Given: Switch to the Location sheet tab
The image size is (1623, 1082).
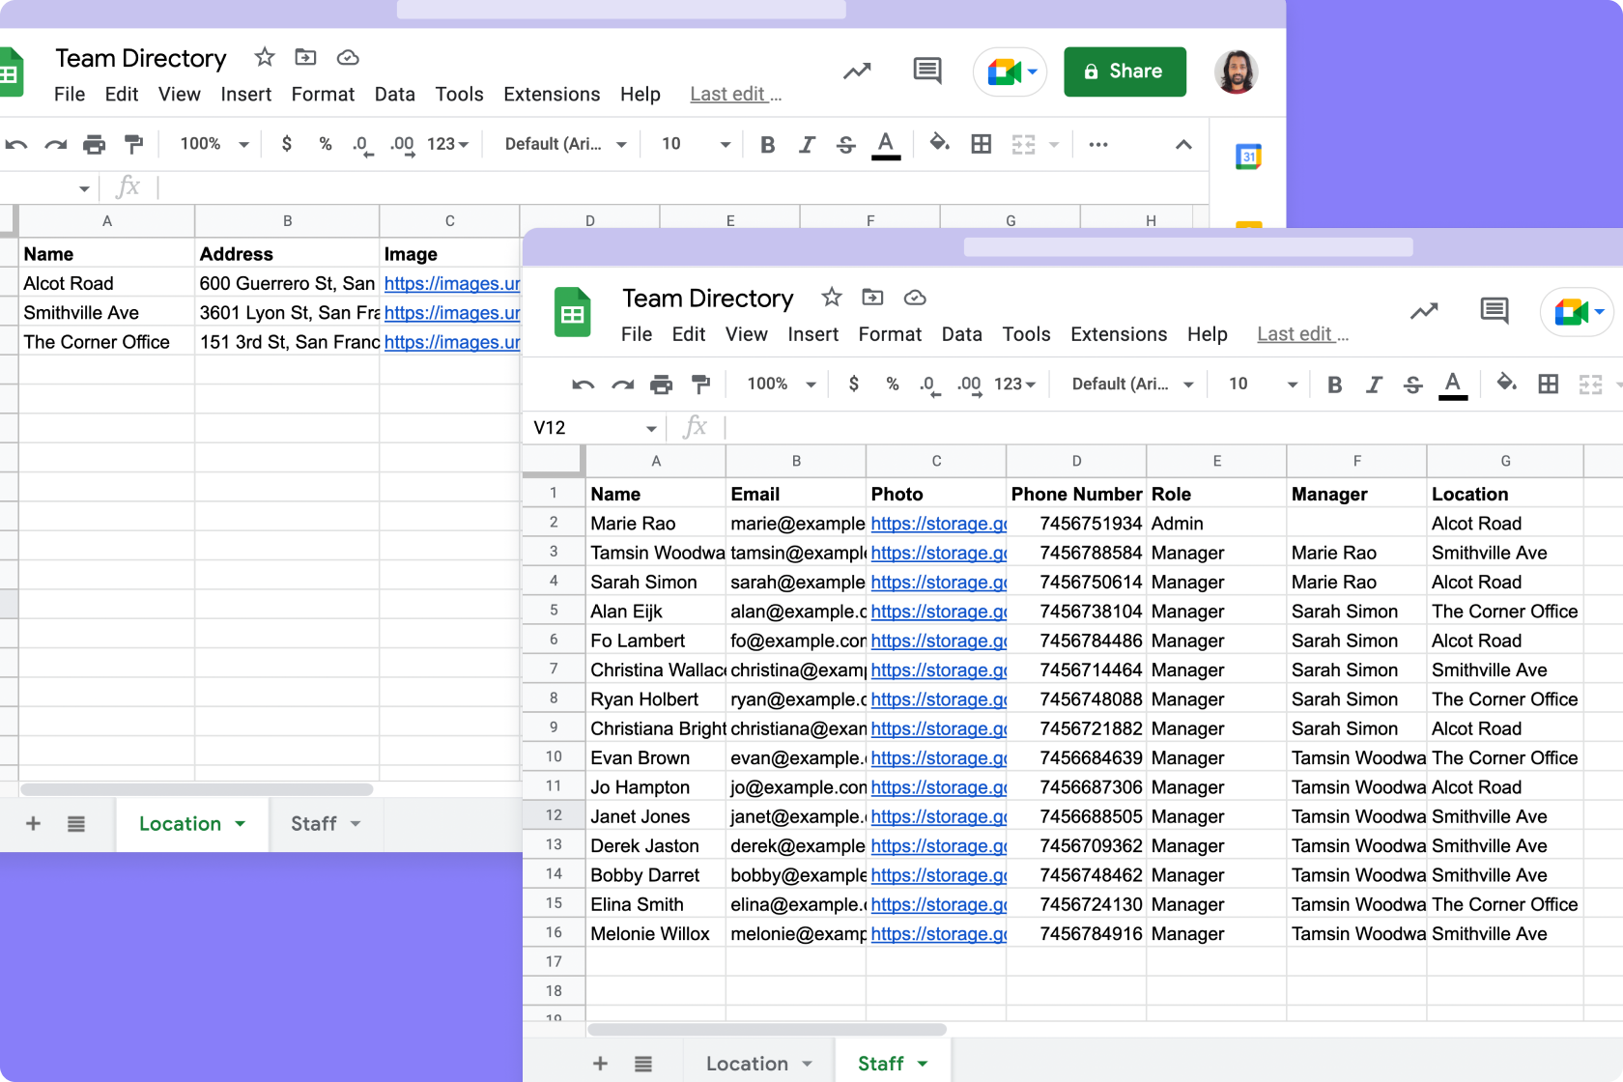Looking at the screenshot, I should point(747,1063).
